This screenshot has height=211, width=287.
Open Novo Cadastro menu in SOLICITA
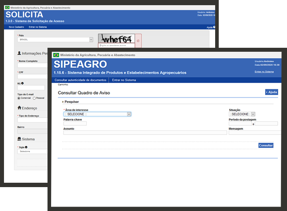coord(16,27)
